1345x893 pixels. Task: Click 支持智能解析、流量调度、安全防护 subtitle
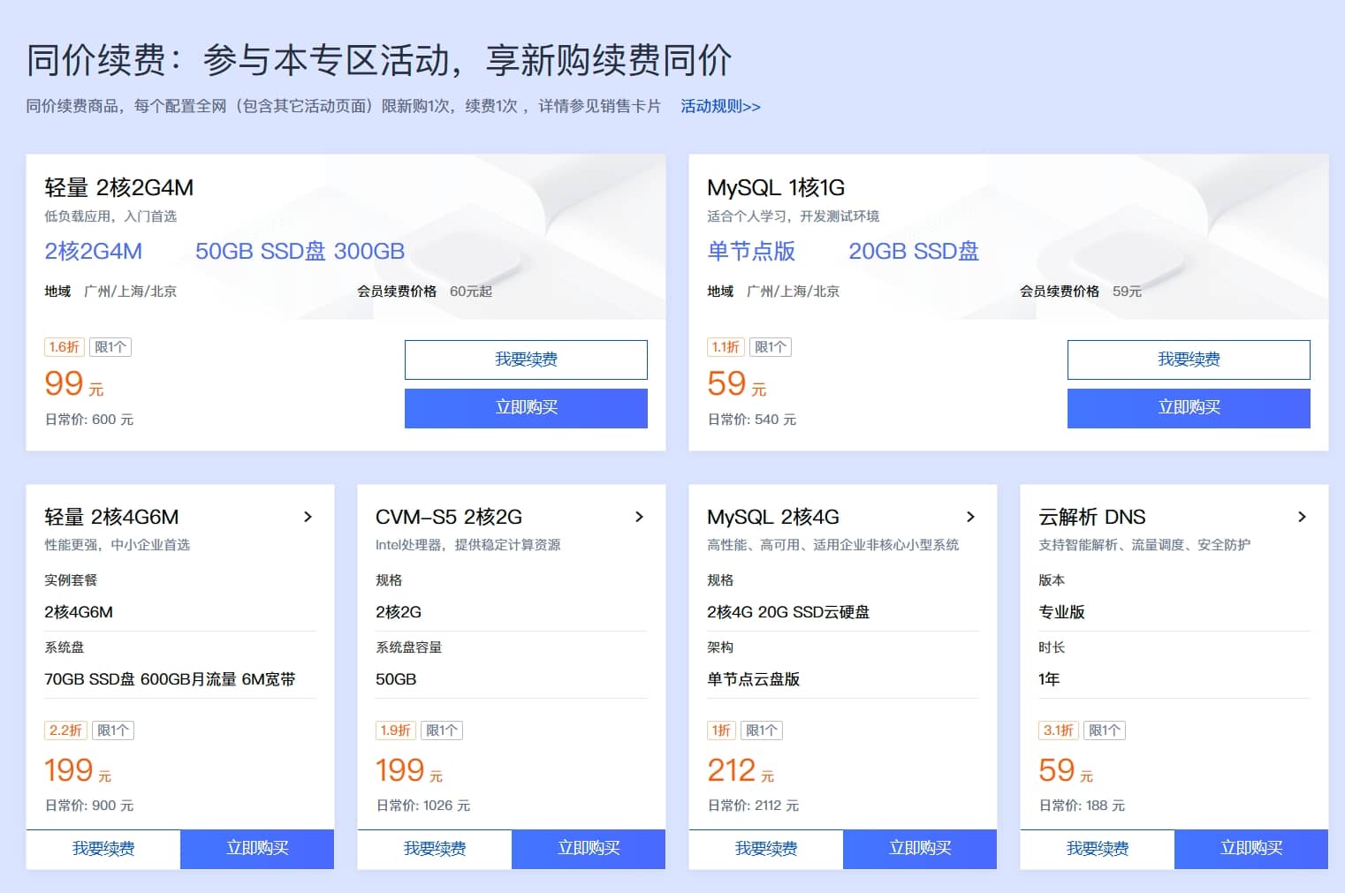(1144, 545)
